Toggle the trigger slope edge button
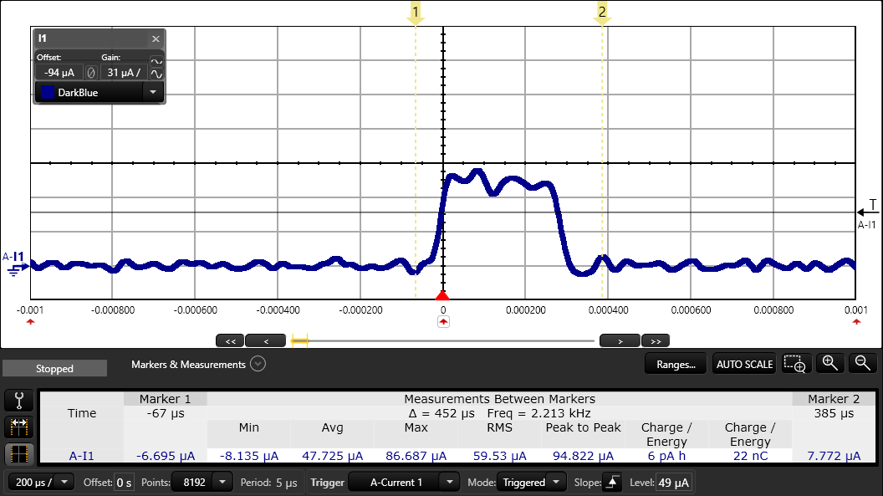 coord(612,483)
